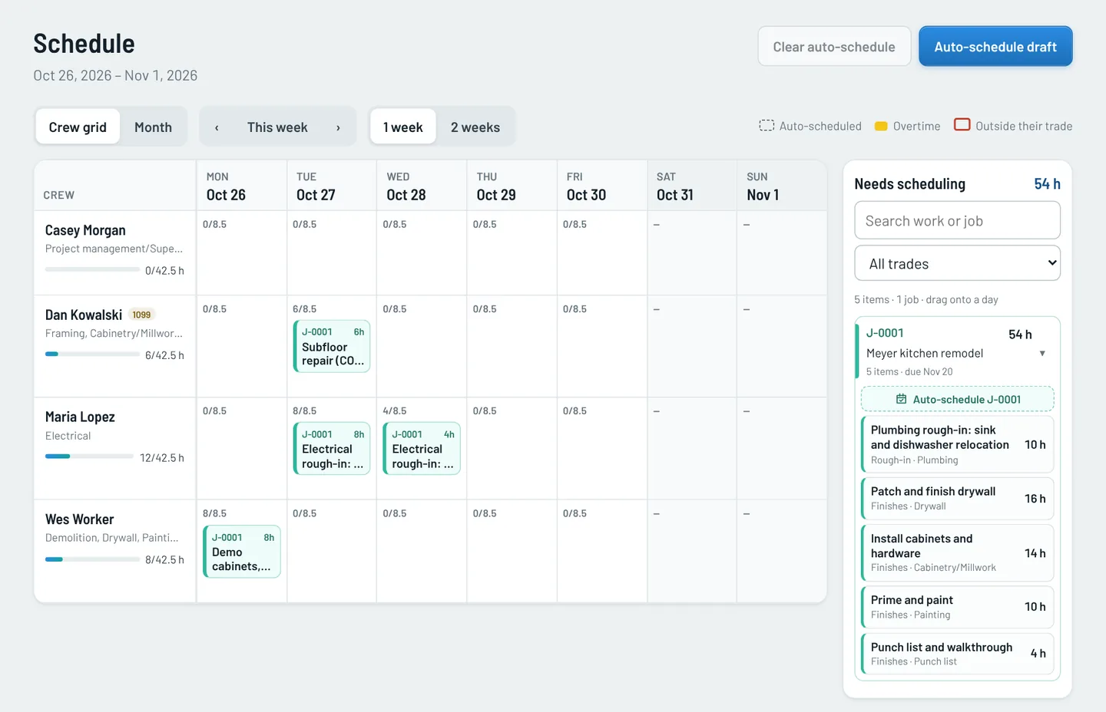The width and height of the screenshot is (1106, 712).
Task: Jump to This week
Action: click(x=277, y=127)
